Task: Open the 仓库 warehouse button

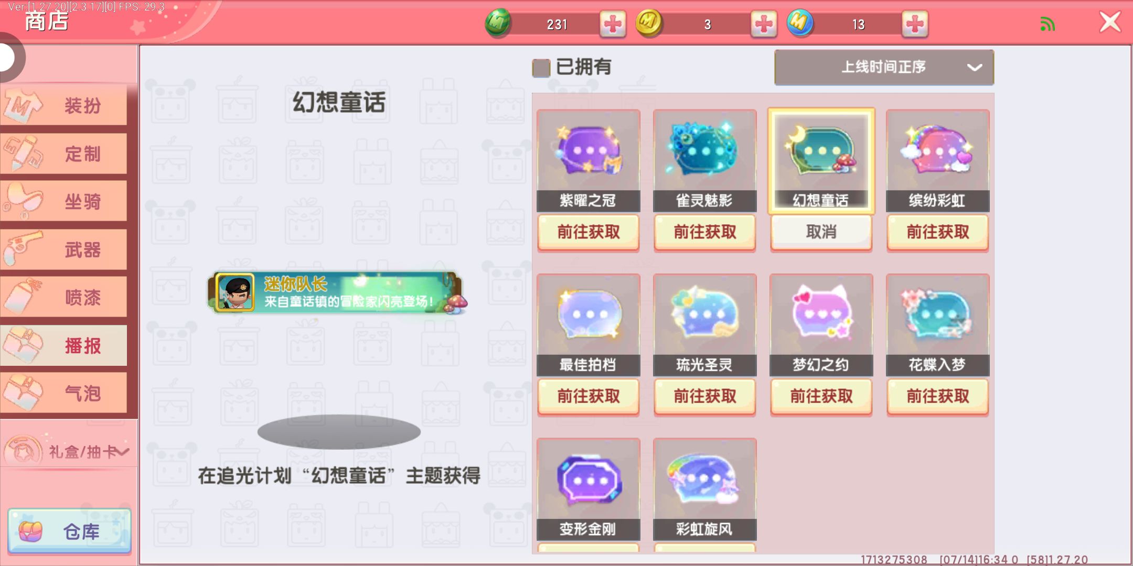Action: tap(69, 531)
